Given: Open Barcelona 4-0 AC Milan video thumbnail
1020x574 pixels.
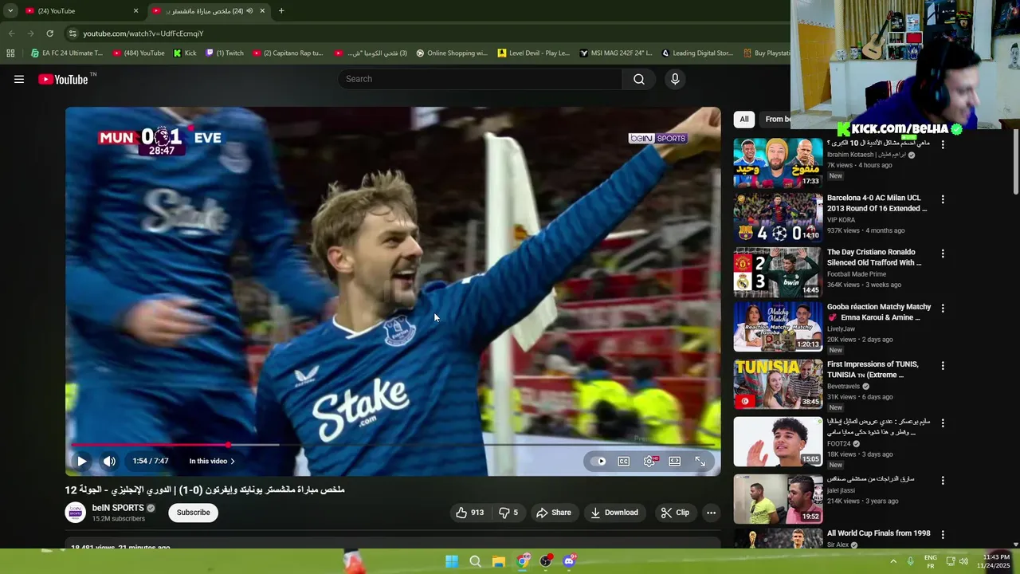Looking at the screenshot, I should [x=778, y=218].
